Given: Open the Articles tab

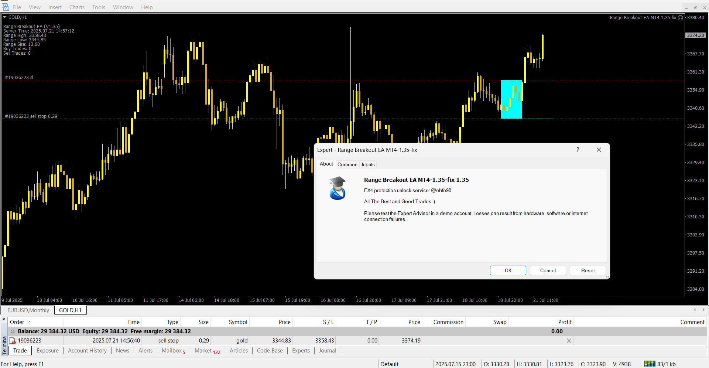Looking at the screenshot, I should 239,351.
